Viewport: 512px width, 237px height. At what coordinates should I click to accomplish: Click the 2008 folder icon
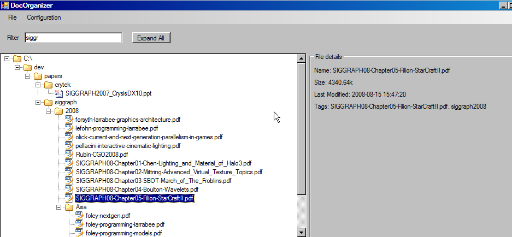point(59,111)
